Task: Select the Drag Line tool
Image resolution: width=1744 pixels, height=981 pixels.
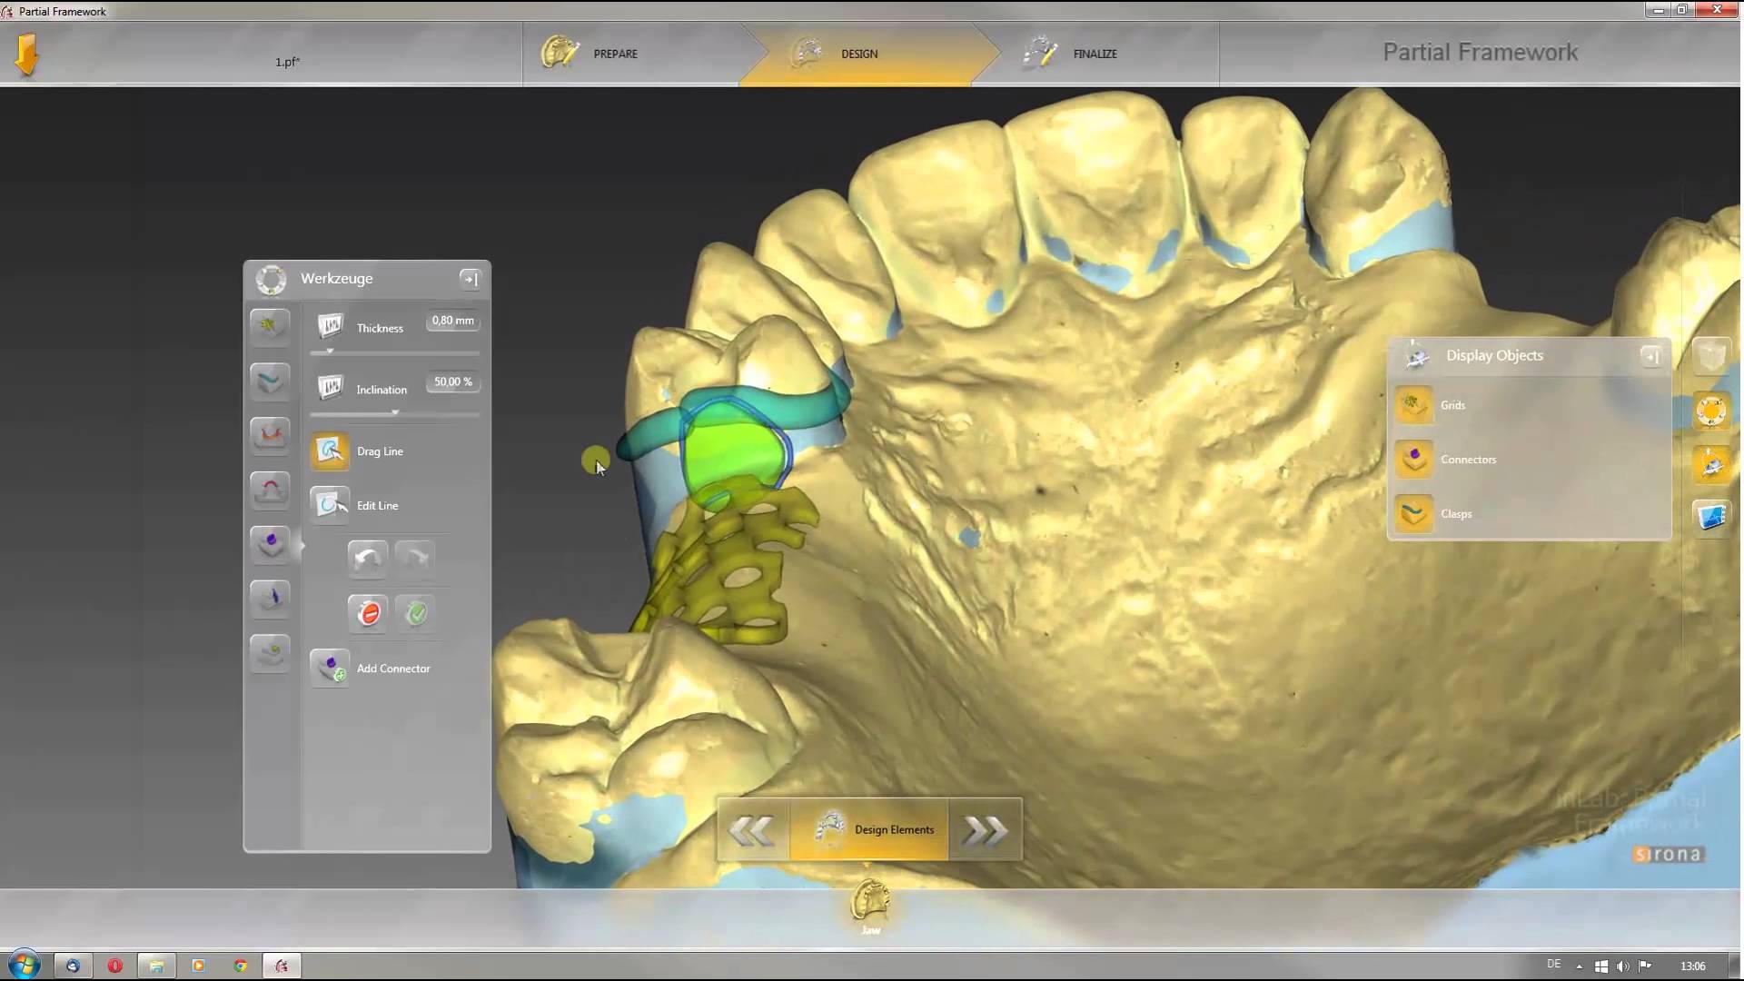Action: [x=330, y=451]
